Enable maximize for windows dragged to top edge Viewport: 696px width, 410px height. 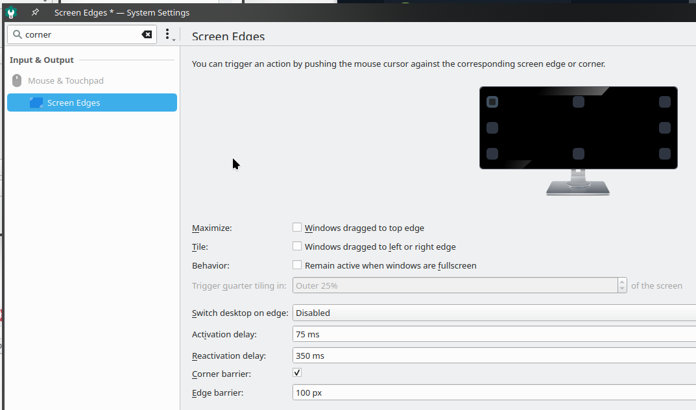tap(297, 227)
